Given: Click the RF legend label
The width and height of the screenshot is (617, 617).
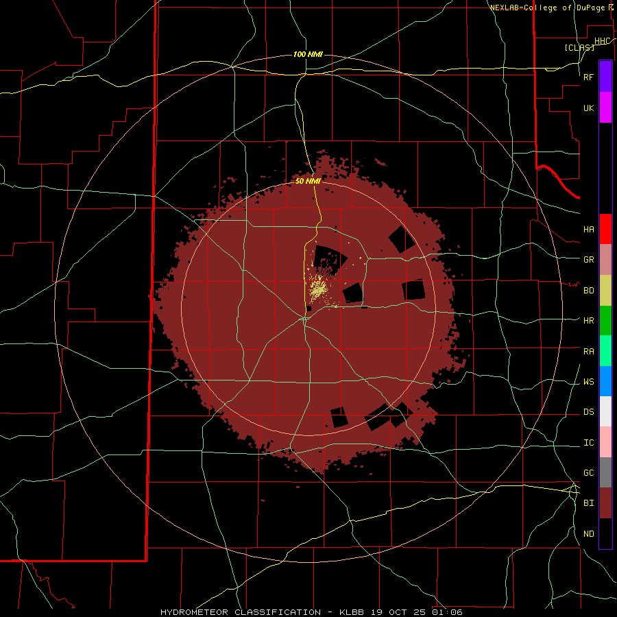Looking at the screenshot, I should pos(588,77).
